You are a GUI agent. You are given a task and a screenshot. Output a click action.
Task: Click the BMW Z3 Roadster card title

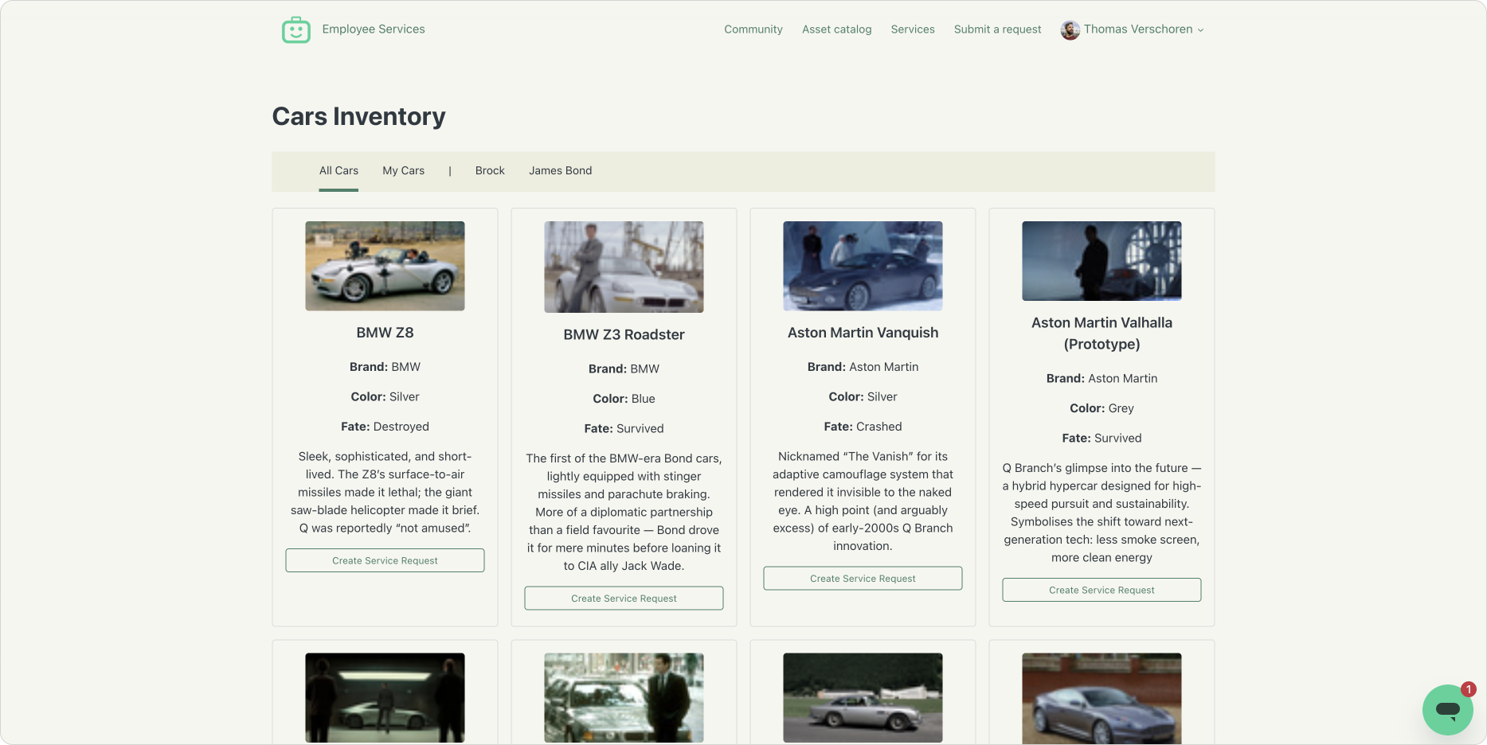pos(624,335)
